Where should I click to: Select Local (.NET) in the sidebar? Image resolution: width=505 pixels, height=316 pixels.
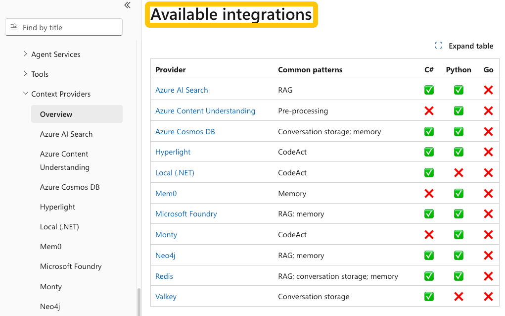pyautogui.click(x=59, y=227)
